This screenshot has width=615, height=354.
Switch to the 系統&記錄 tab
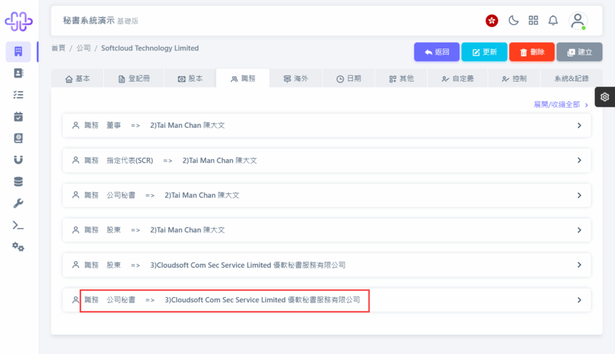572,79
